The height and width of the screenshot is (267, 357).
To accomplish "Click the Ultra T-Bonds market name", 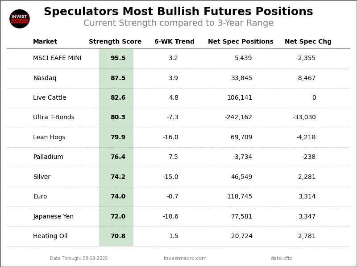I will pyautogui.click(x=54, y=117).
